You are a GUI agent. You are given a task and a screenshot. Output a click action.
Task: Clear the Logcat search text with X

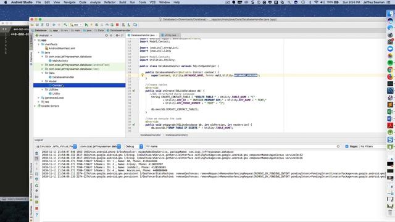(x=338, y=146)
